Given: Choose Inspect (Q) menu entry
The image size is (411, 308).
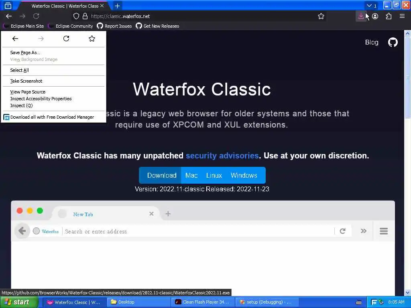Looking at the screenshot, I should 53,105.
